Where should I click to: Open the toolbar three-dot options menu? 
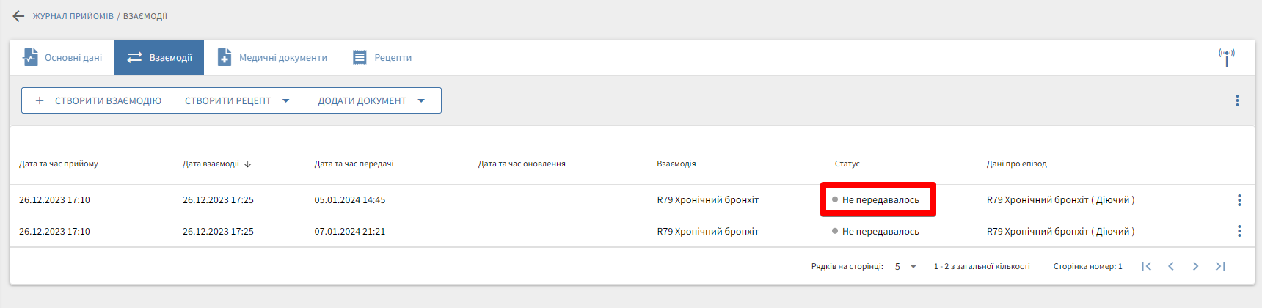[1237, 100]
